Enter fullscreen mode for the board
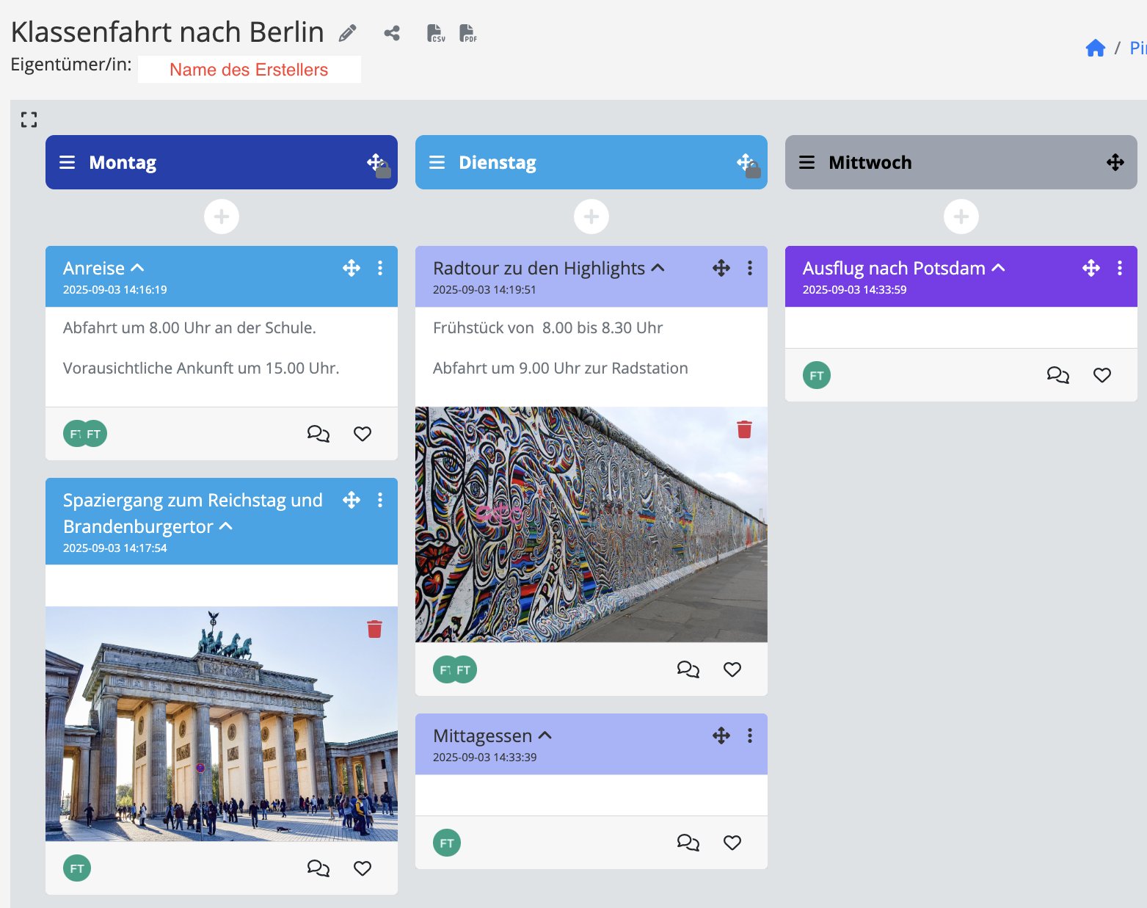The height and width of the screenshot is (908, 1147). tap(29, 120)
